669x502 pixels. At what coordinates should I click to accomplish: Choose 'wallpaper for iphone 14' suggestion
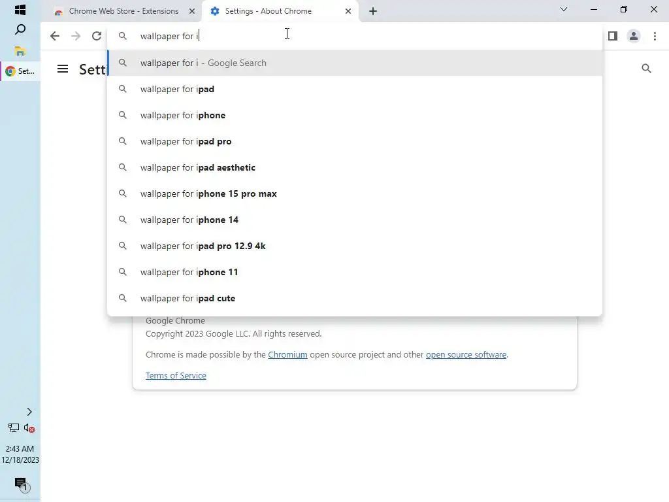tap(355, 220)
